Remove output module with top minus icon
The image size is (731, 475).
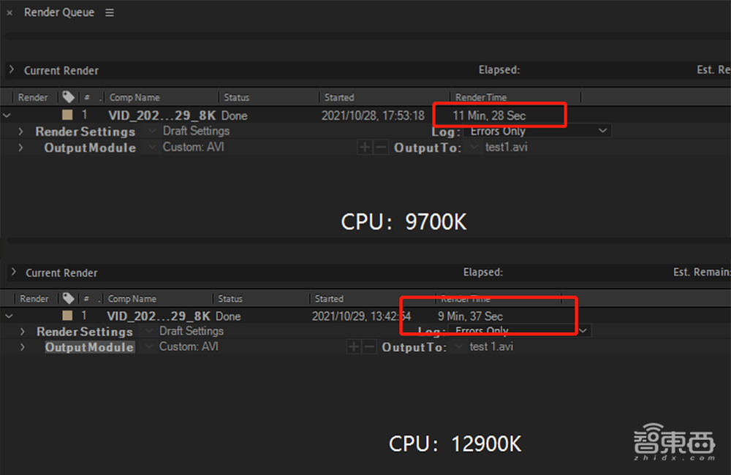tap(380, 148)
